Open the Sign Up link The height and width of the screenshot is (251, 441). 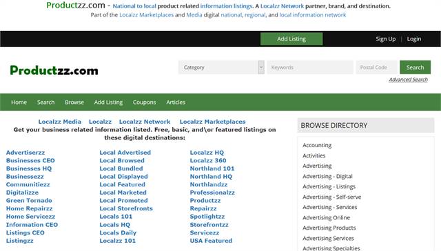point(386,39)
